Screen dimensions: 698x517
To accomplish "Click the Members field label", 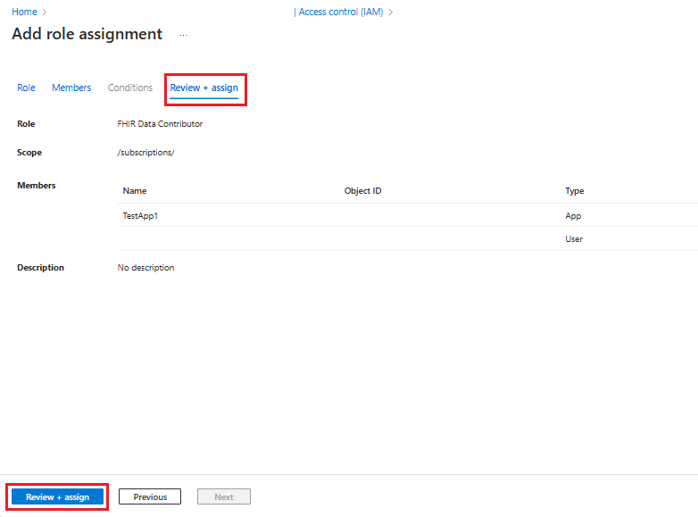I will 36,185.
